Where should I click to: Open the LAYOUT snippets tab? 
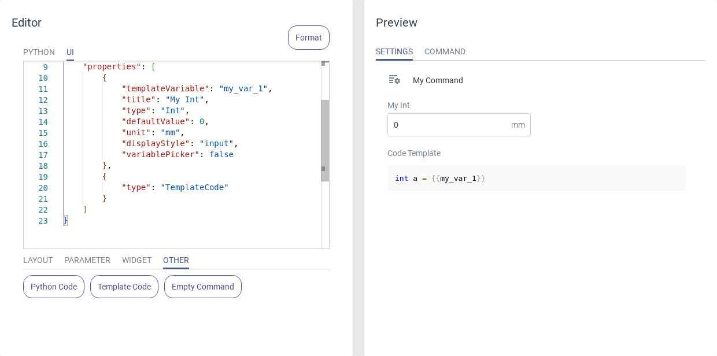point(38,260)
